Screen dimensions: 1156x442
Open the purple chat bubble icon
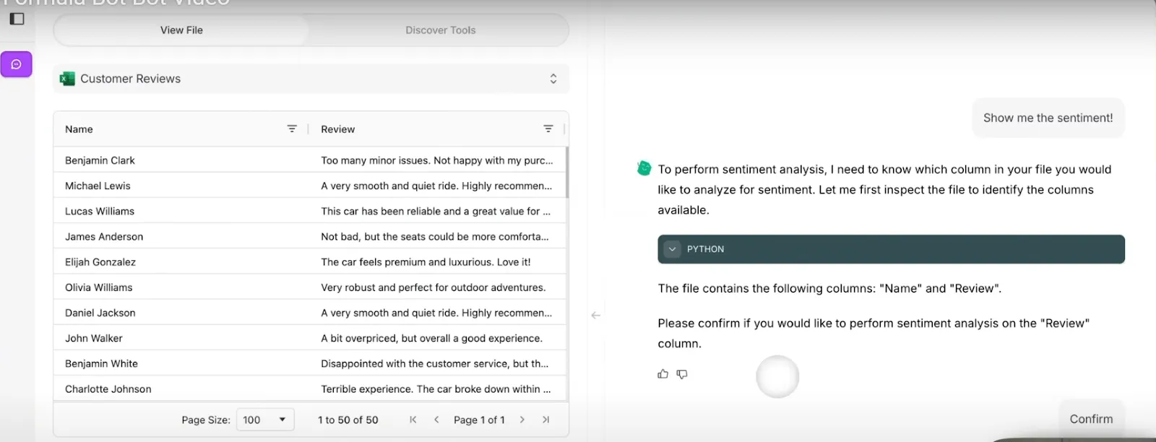(x=17, y=64)
